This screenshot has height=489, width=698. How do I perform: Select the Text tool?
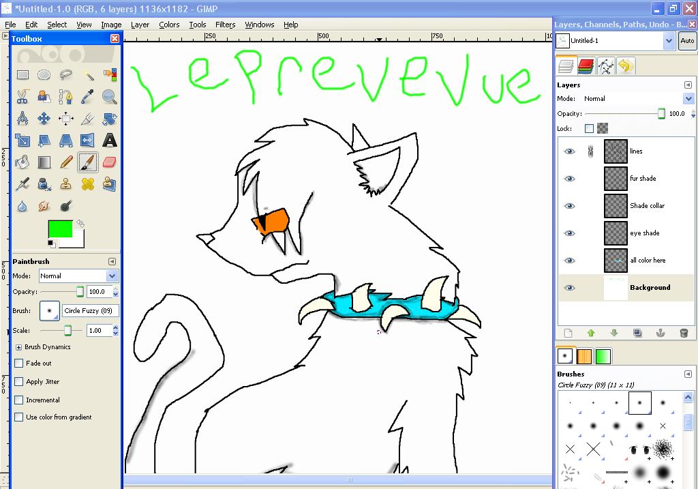[x=110, y=140]
